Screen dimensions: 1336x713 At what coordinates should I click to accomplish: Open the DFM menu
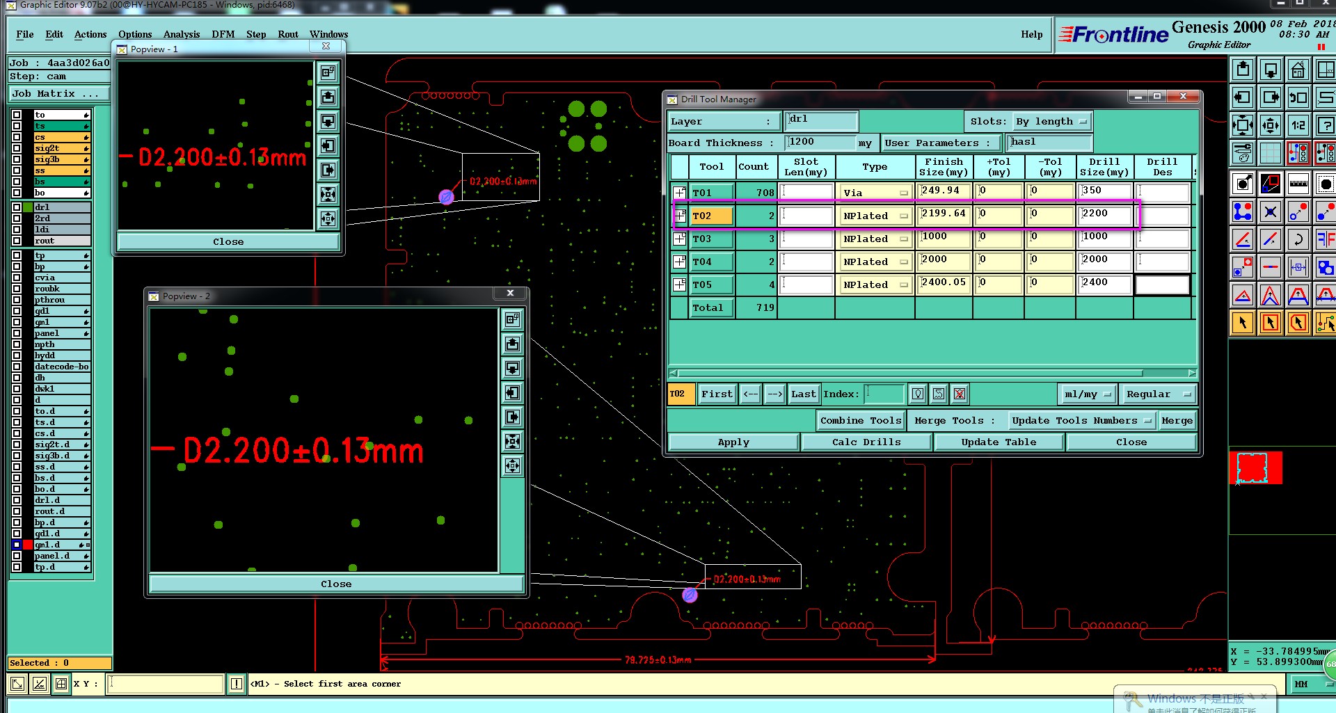(223, 34)
